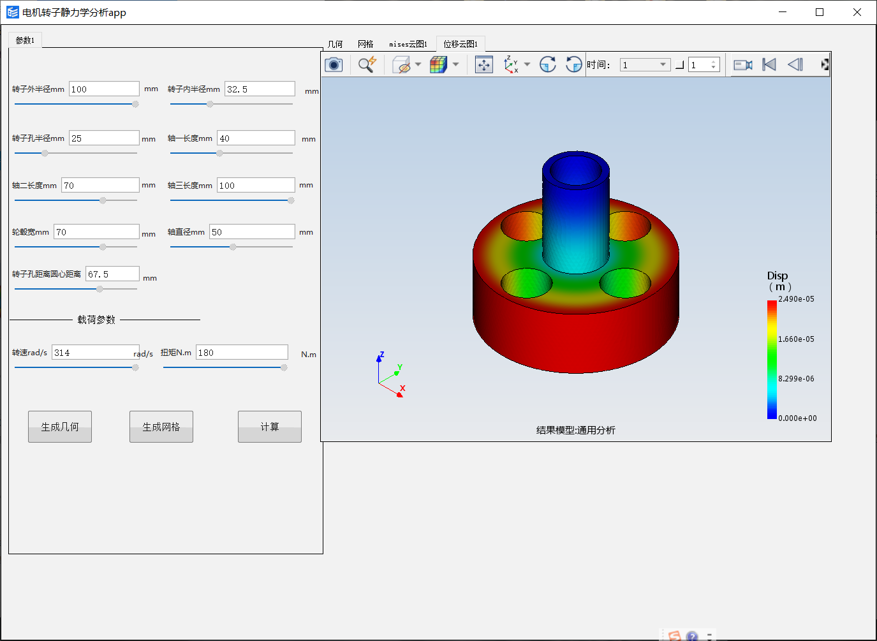This screenshot has height=641, width=877.
Task: Click the 生成网格 button
Action: (x=161, y=427)
